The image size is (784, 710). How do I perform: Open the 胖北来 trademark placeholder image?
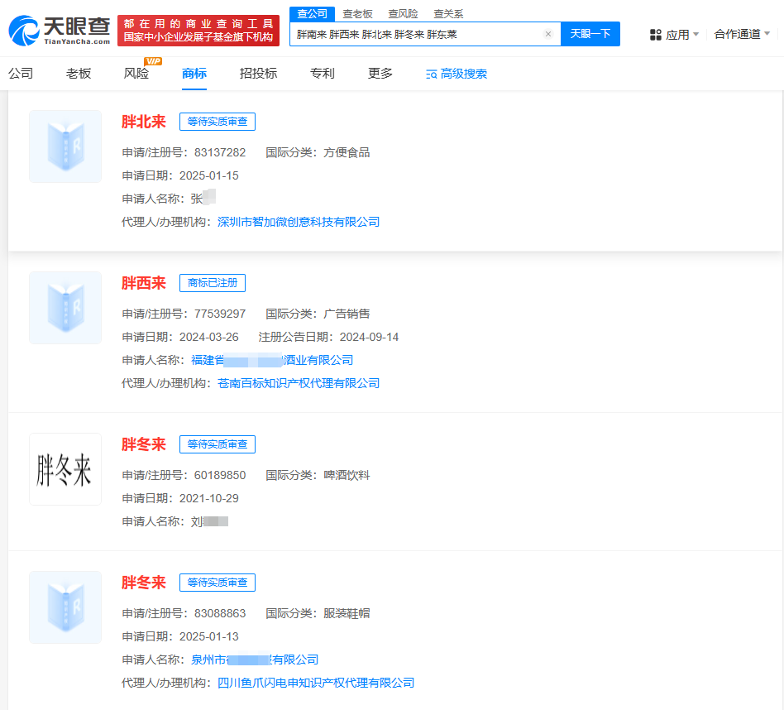tap(65, 146)
